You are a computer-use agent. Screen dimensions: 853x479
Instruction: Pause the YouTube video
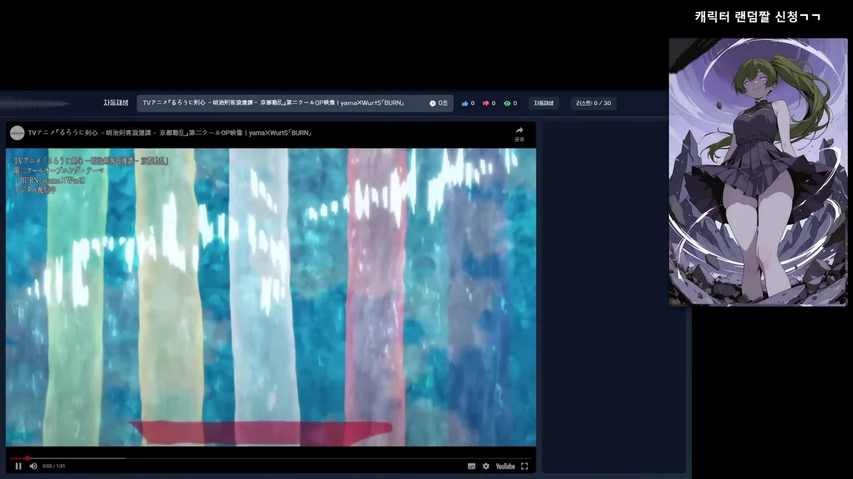pyautogui.click(x=18, y=466)
